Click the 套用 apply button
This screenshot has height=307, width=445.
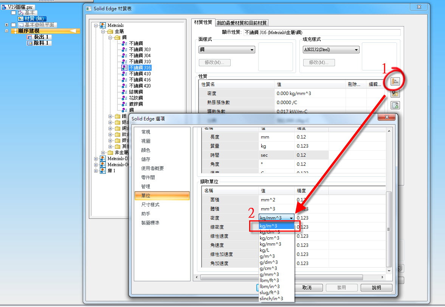click(x=341, y=288)
